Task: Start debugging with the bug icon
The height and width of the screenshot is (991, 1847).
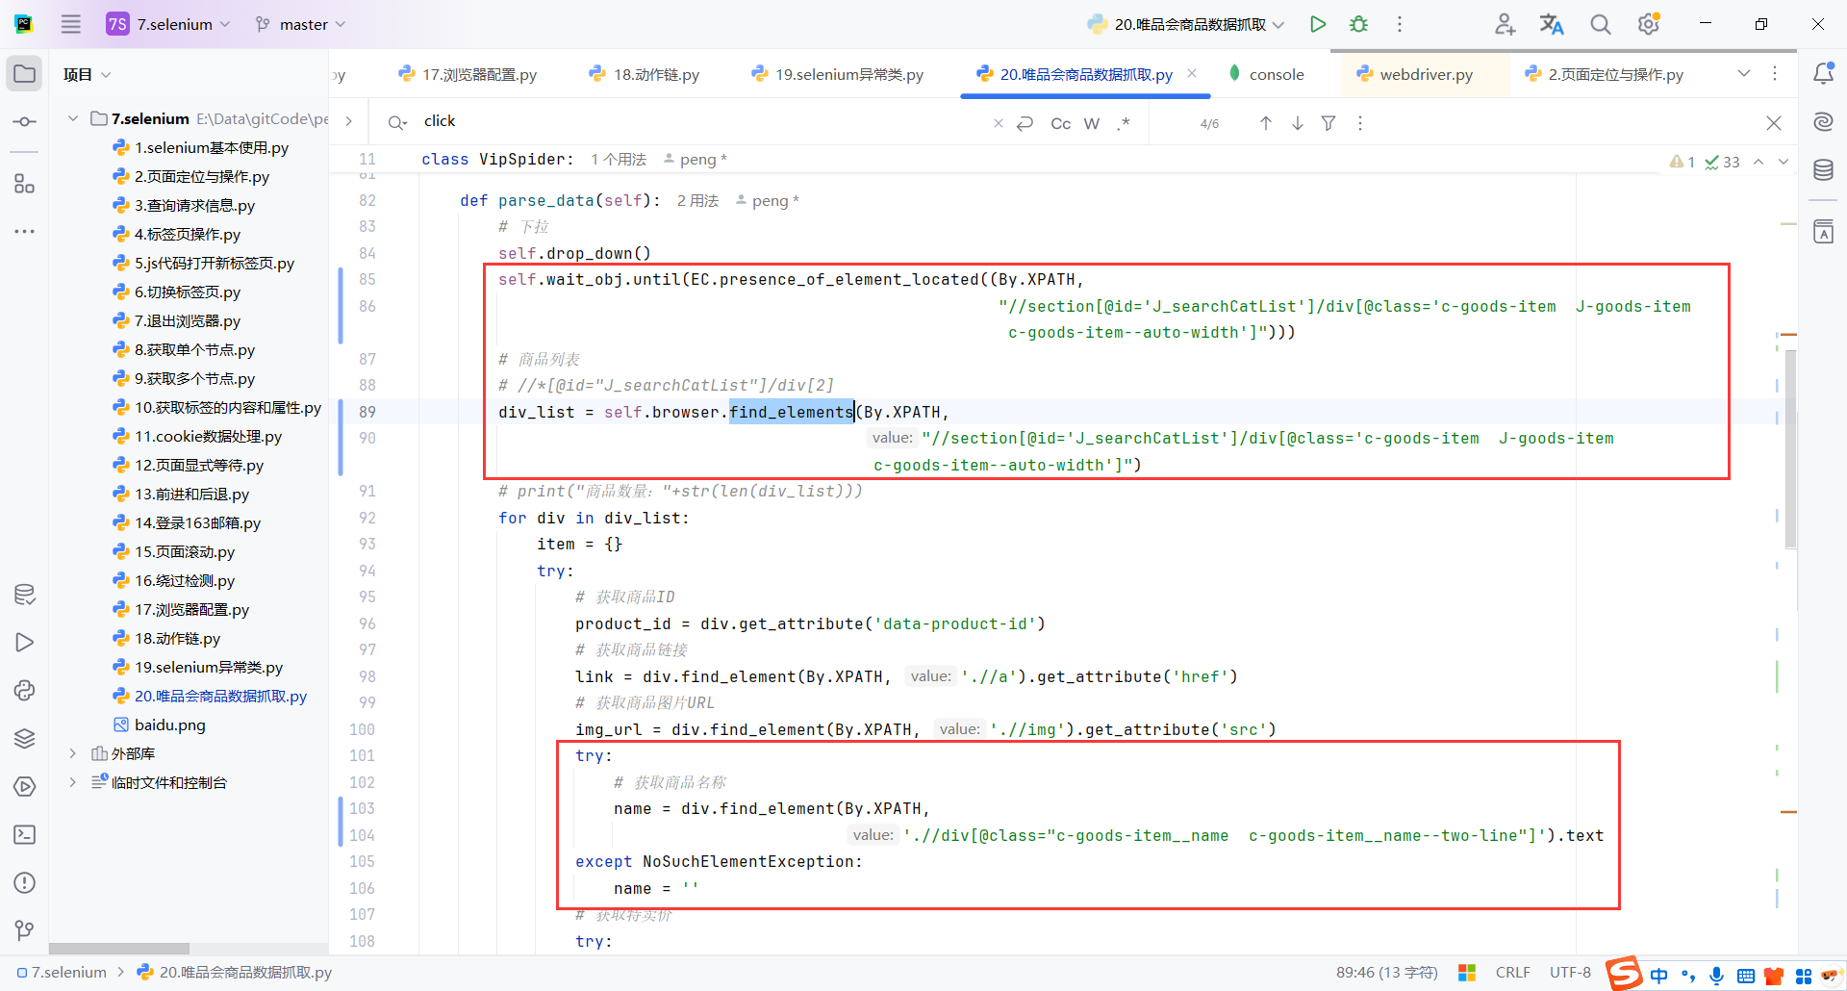Action: [x=1358, y=24]
